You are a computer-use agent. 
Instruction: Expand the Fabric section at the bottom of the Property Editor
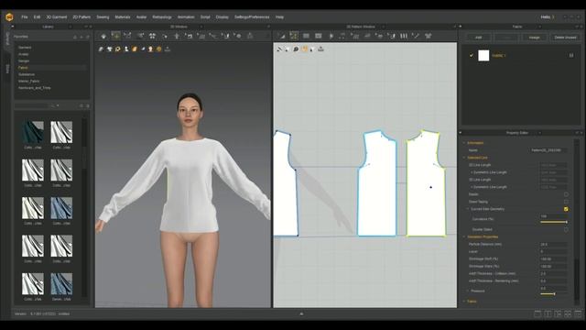tap(464, 302)
